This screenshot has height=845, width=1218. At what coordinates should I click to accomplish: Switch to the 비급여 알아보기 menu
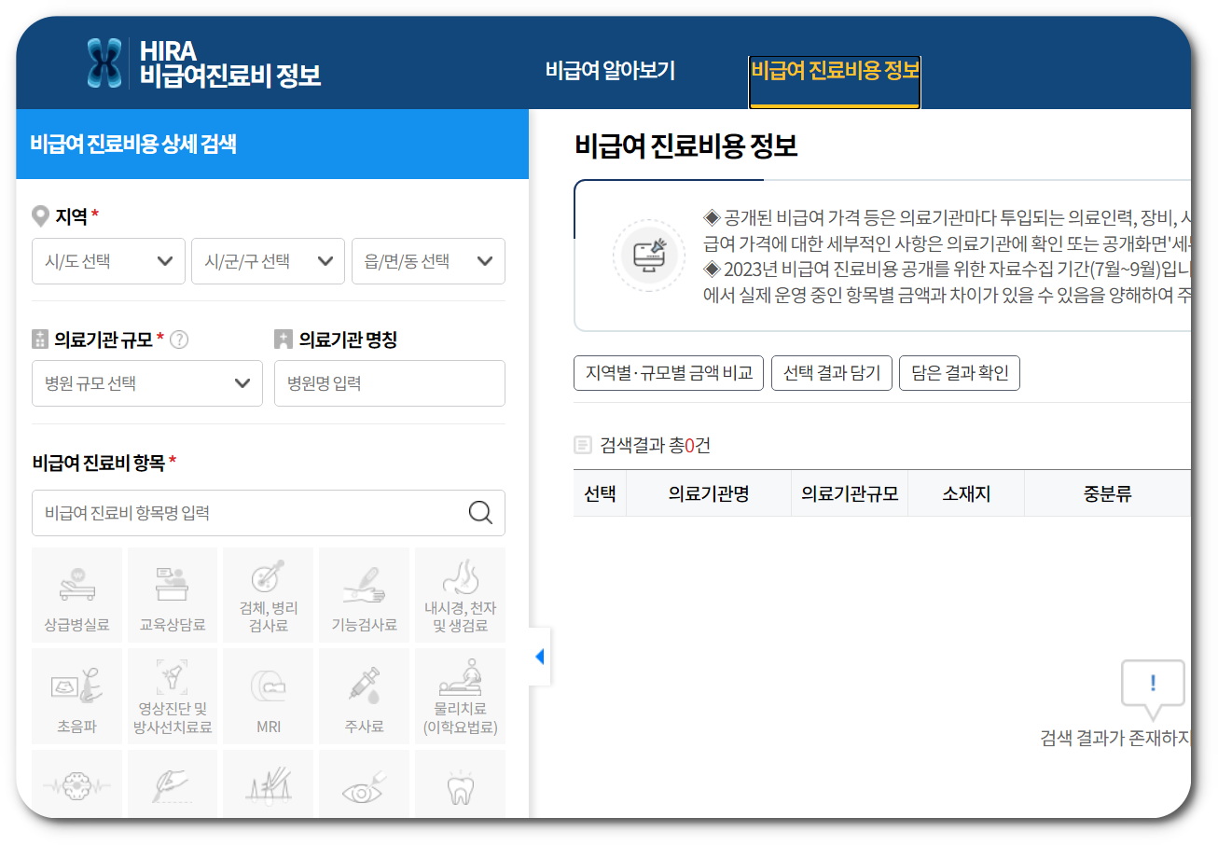tap(610, 70)
